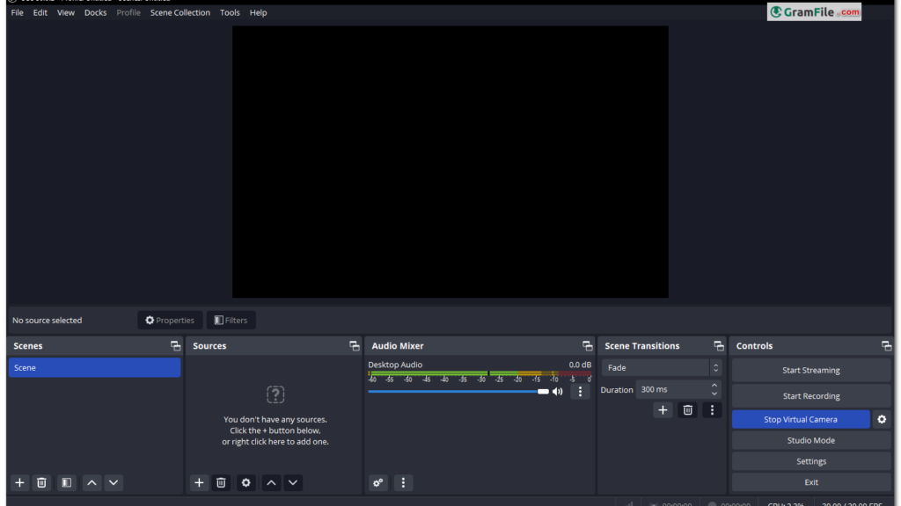Move source down using the down arrow icon

point(293,482)
